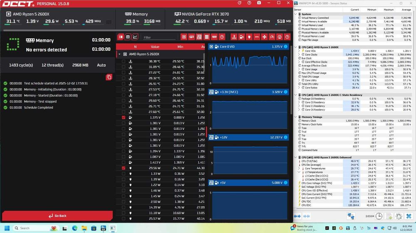Check the 25.57 W sensor checkbox

click(124, 218)
